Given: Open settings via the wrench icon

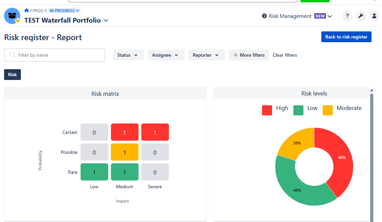Looking at the screenshot, I should 361,16.
